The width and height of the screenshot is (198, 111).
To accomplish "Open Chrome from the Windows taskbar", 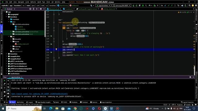I will tap(75, 109).
